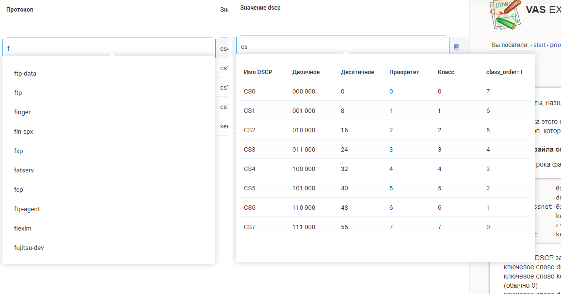561x294 pixels.
Task: Choose CS2 in the DSCP table
Action: tap(385, 130)
